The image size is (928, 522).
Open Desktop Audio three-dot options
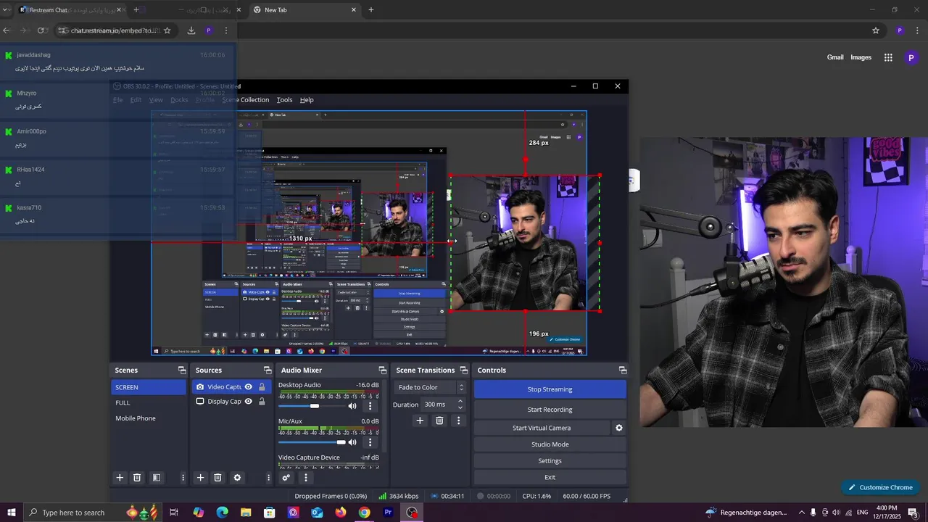(370, 406)
